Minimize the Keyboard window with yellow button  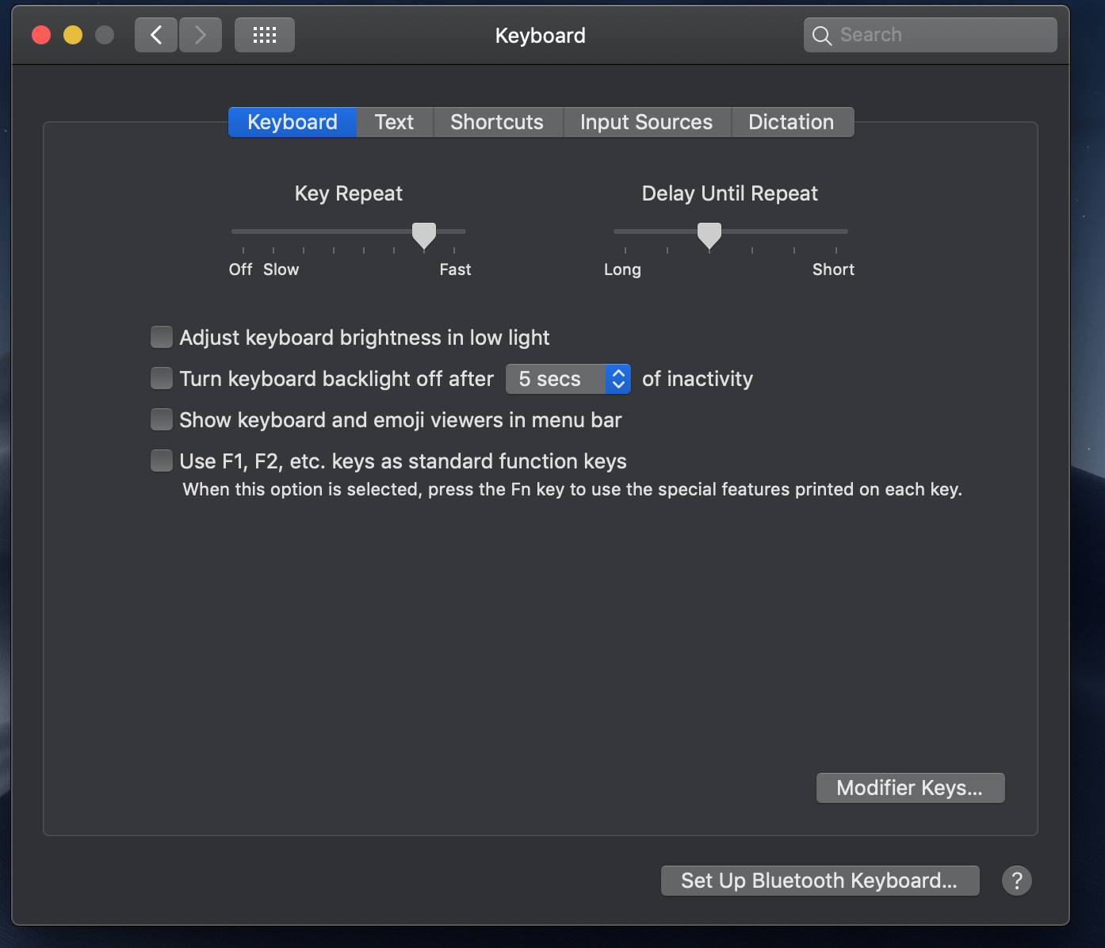click(x=73, y=35)
